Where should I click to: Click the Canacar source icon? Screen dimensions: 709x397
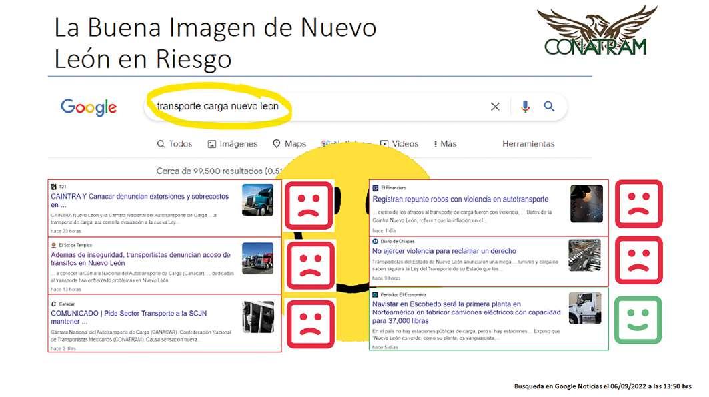54,304
